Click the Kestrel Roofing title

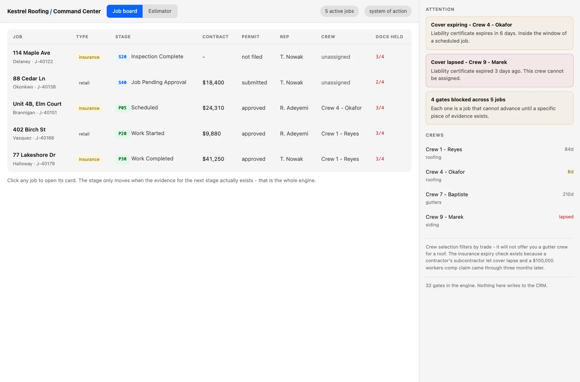pos(28,11)
